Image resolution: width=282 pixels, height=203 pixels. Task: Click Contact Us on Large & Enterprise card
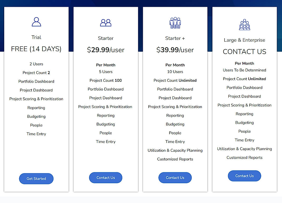coord(244,176)
